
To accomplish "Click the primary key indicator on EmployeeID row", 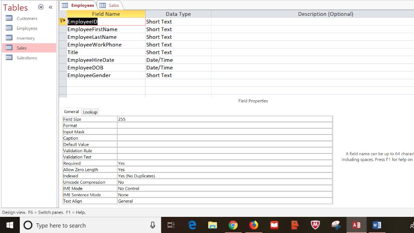I will coord(62,21).
